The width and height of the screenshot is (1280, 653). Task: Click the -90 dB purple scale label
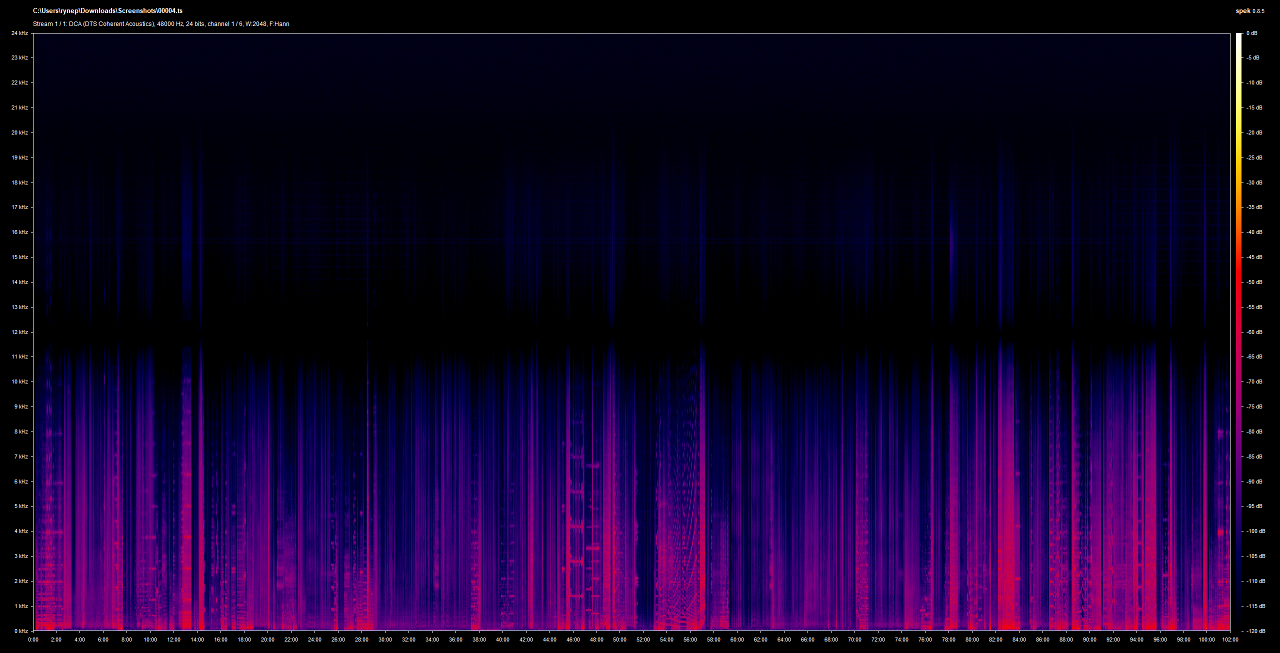coord(1254,481)
